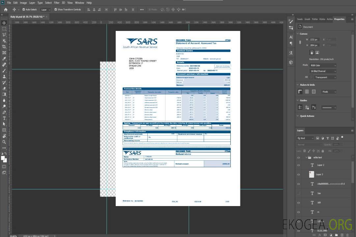
Task: Select the Pen tool
Action: point(4,112)
